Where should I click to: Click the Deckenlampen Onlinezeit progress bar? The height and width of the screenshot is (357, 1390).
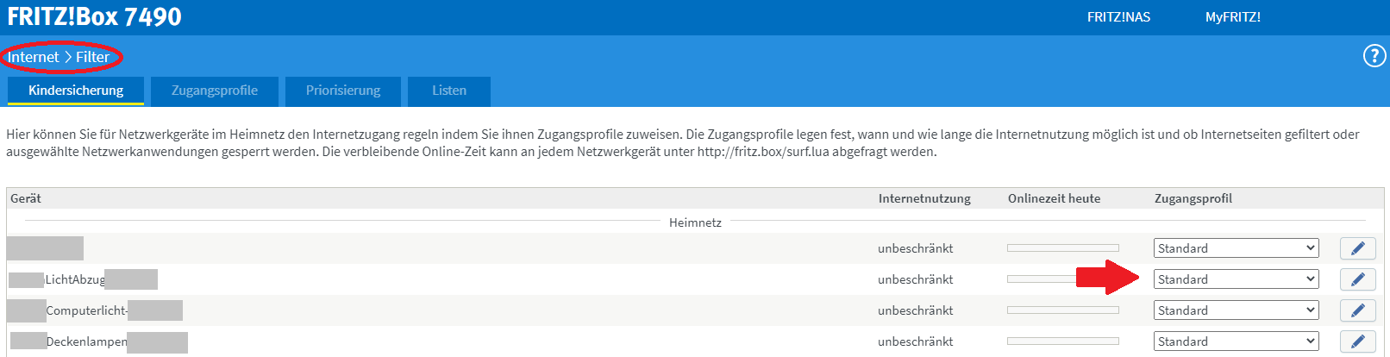click(1062, 341)
